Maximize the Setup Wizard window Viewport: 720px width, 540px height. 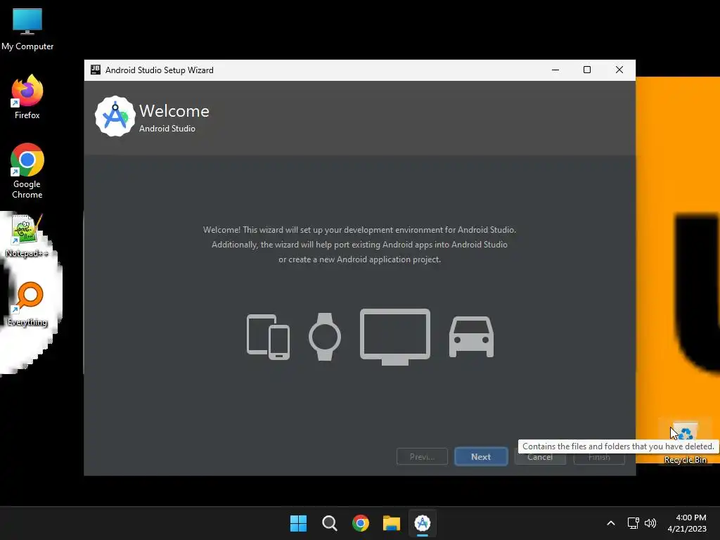point(587,70)
